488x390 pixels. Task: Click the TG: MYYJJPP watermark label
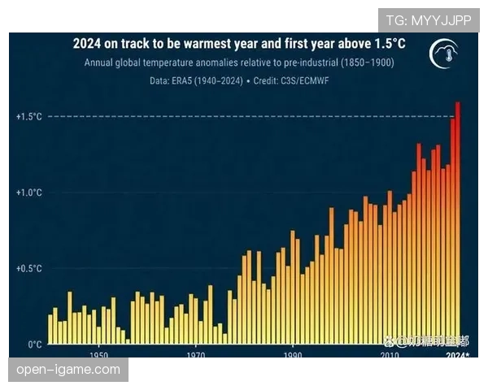[429, 19]
